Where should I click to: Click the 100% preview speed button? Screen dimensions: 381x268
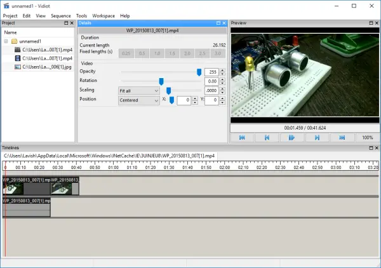tap(368, 137)
